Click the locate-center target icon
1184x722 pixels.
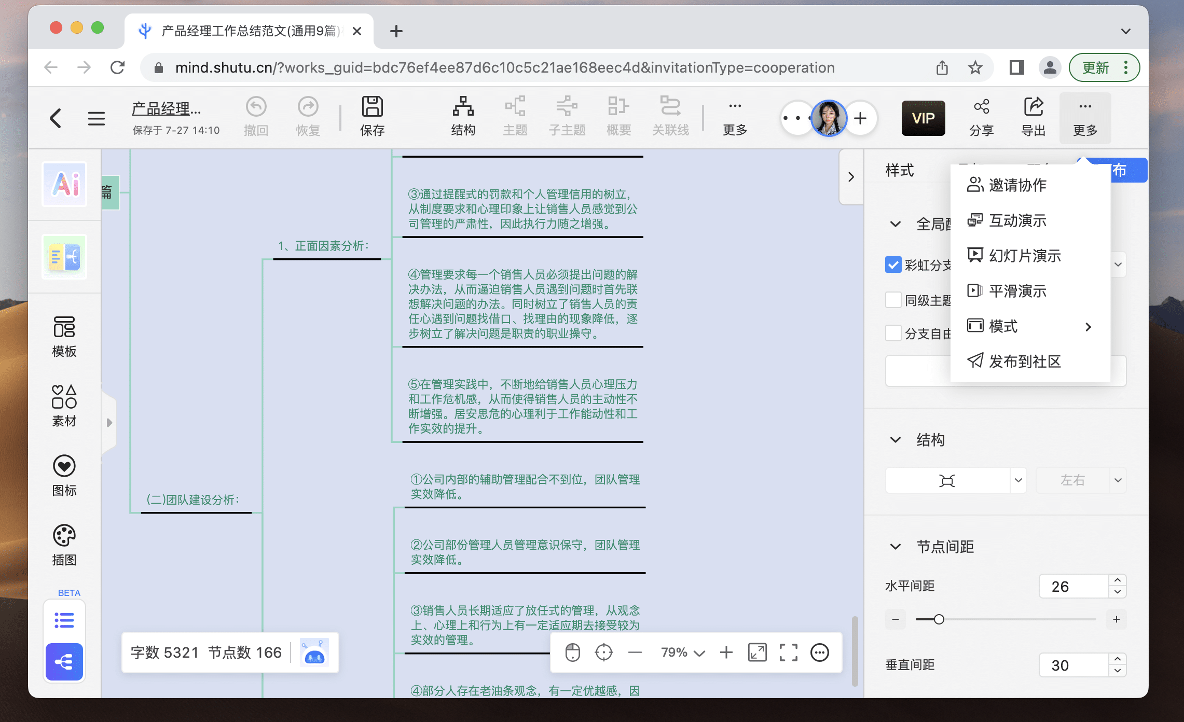[604, 652]
